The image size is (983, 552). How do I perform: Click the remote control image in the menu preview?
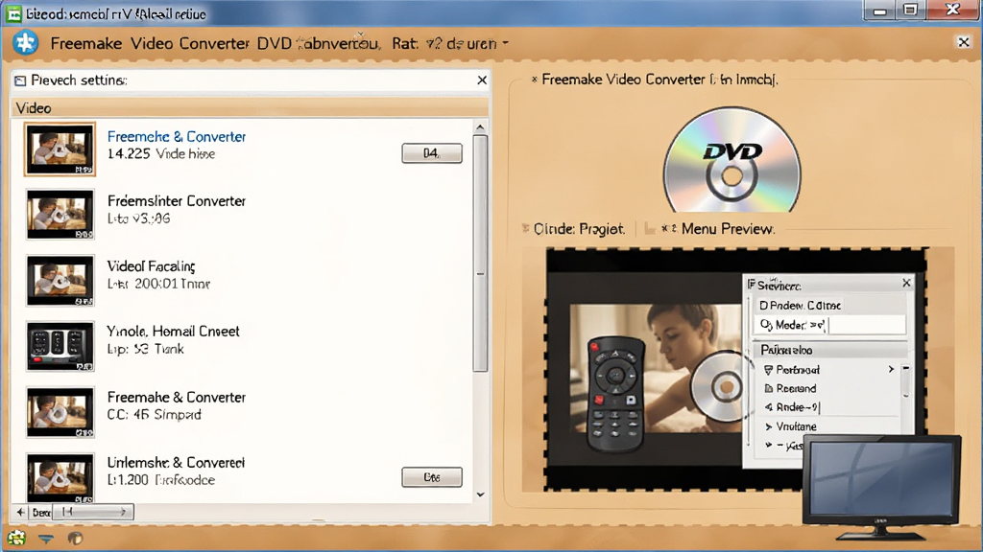(615, 394)
